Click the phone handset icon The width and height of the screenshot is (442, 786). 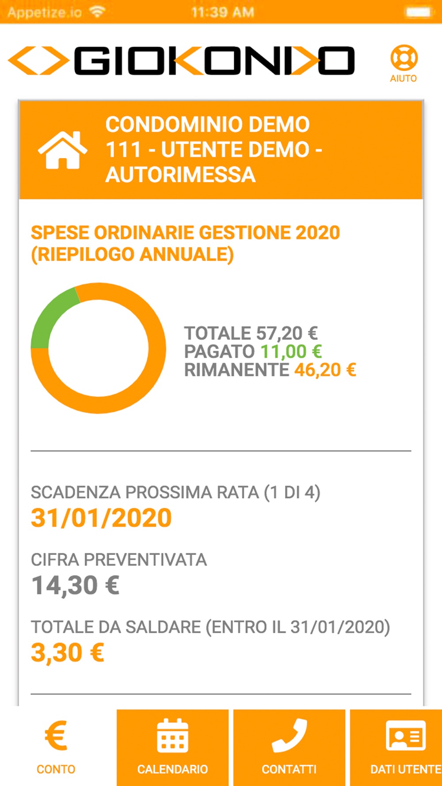[289, 735]
